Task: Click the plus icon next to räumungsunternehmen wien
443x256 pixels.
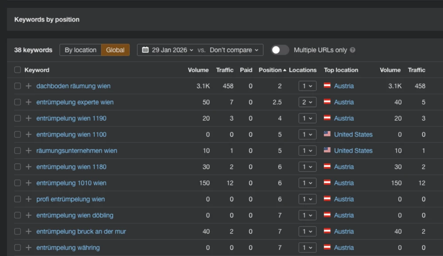Action: pos(28,150)
